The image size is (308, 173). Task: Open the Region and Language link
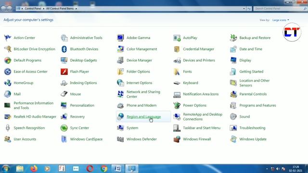point(143,116)
